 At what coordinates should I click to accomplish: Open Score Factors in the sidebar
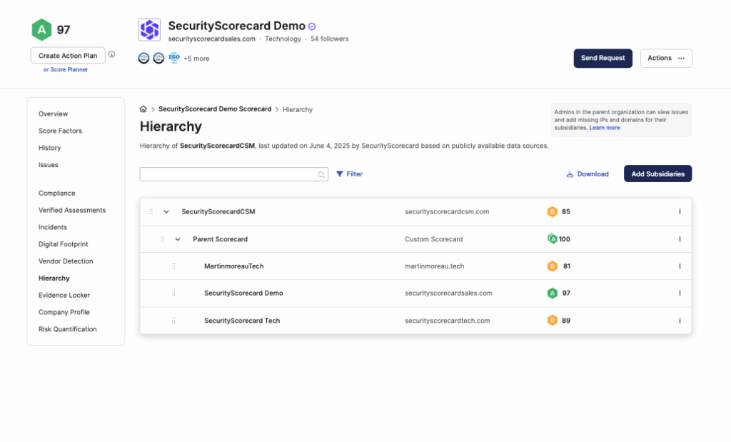[60, 131]
